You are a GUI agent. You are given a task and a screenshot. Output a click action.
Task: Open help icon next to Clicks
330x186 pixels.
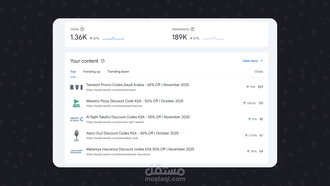coord(82,29)
